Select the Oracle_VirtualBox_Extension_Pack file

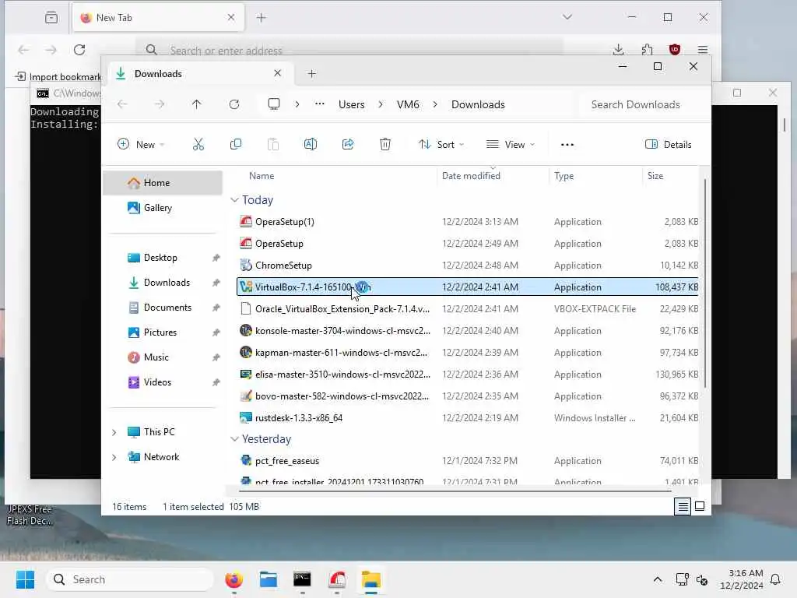click(x=468, y=309)
